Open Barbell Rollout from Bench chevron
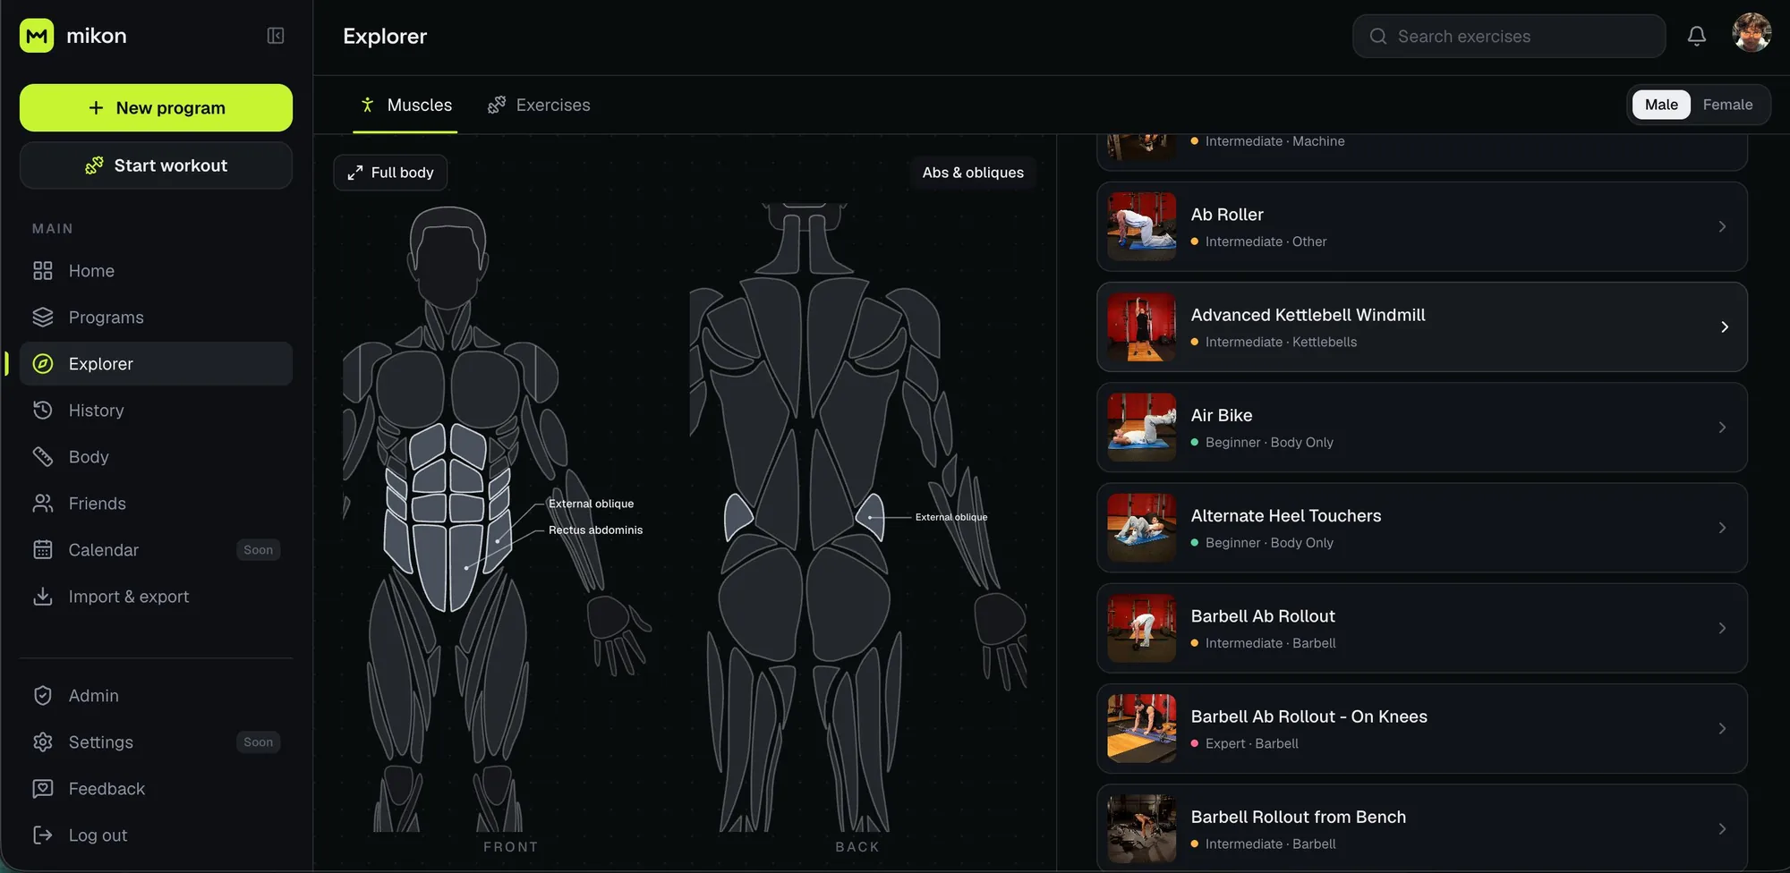 1722,828
